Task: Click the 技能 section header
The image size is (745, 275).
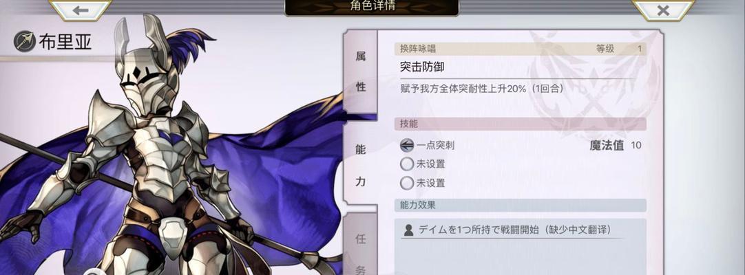Action: (x=521, y=124)
